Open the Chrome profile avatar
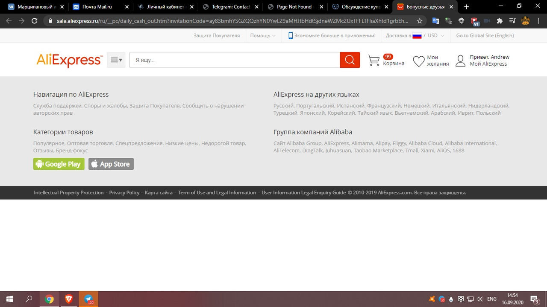Screen dimensions: 547x307 point(526,21)
